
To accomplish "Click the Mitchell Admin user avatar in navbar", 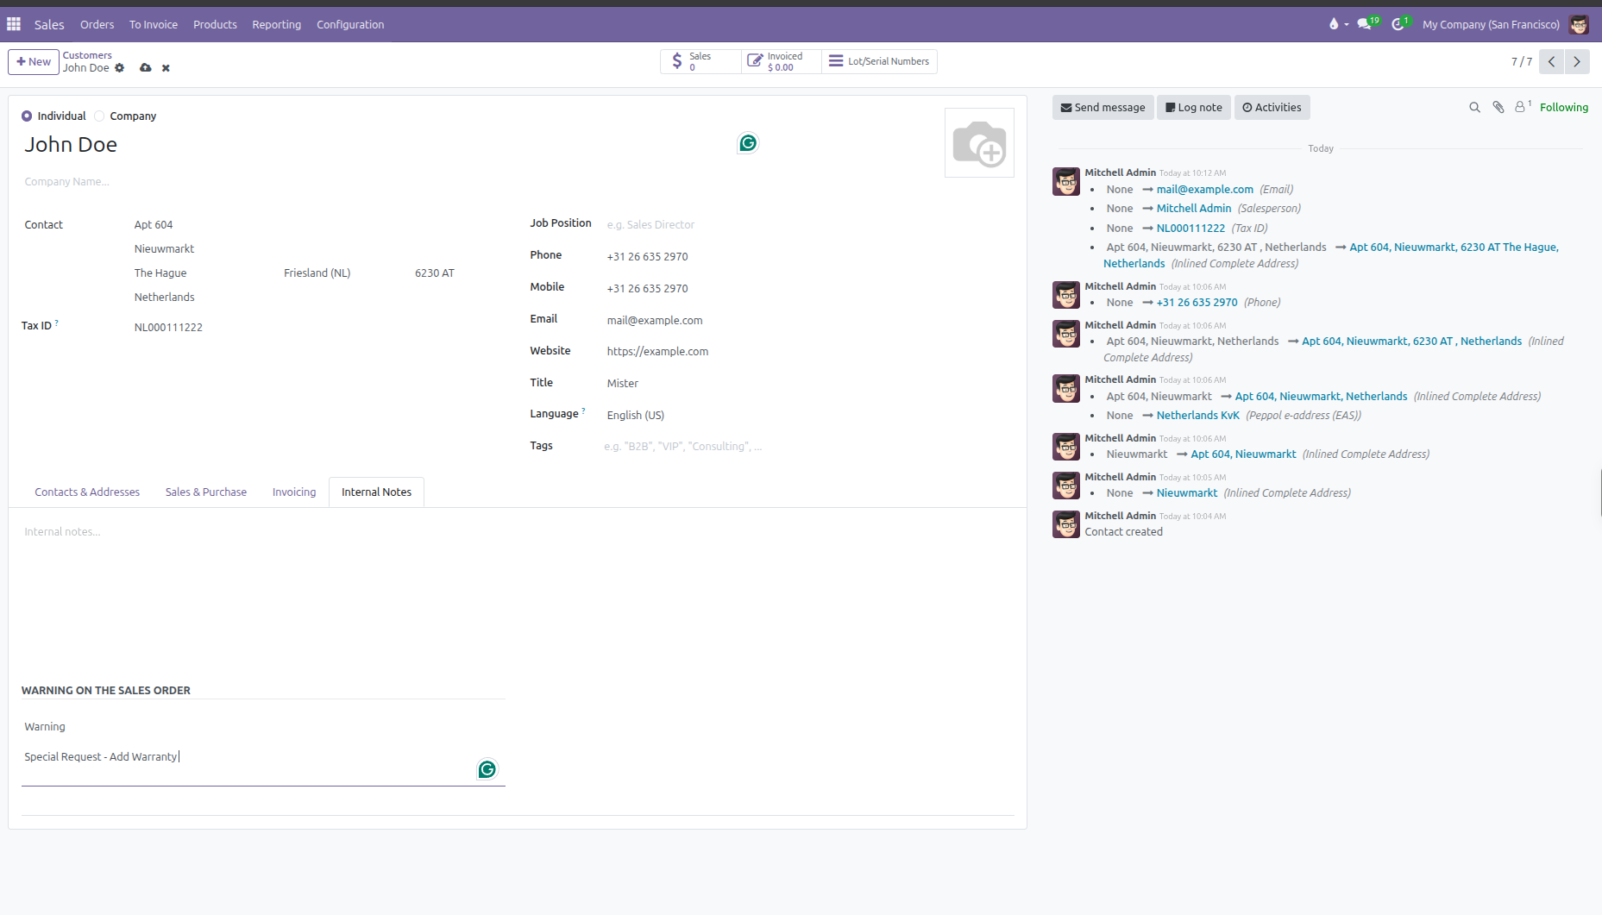I will click(1579, 24).
